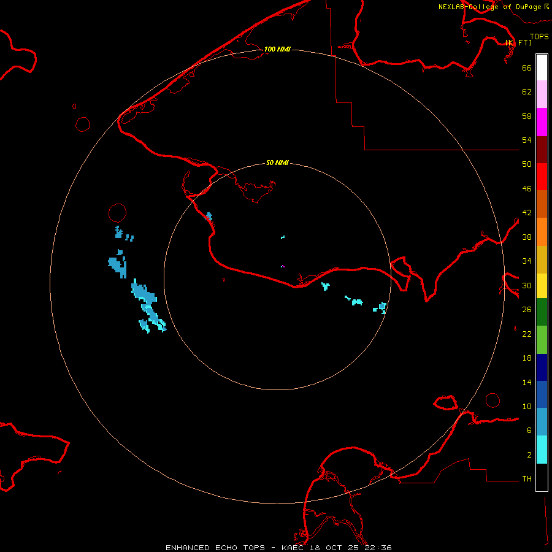Click the white swatch in the tops legend

[x=542, y=67]
